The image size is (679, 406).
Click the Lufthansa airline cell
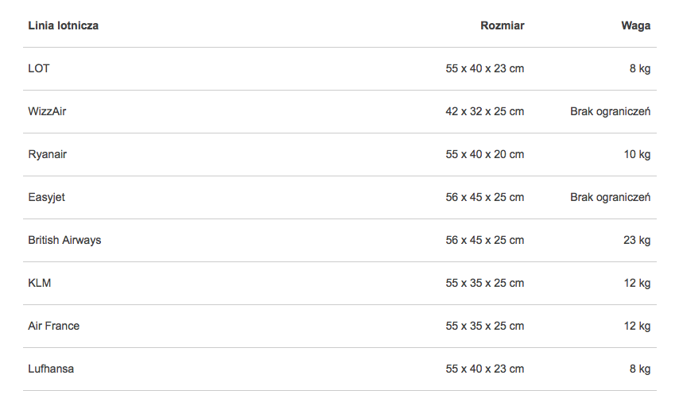click(51, 369)
